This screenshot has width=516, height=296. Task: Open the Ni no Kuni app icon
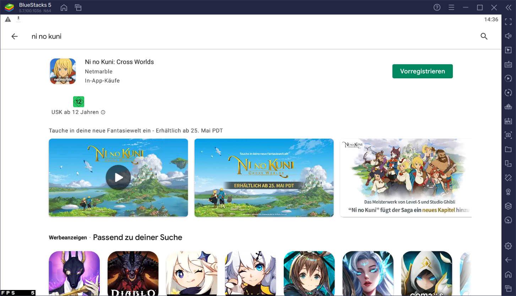[63, 71]
